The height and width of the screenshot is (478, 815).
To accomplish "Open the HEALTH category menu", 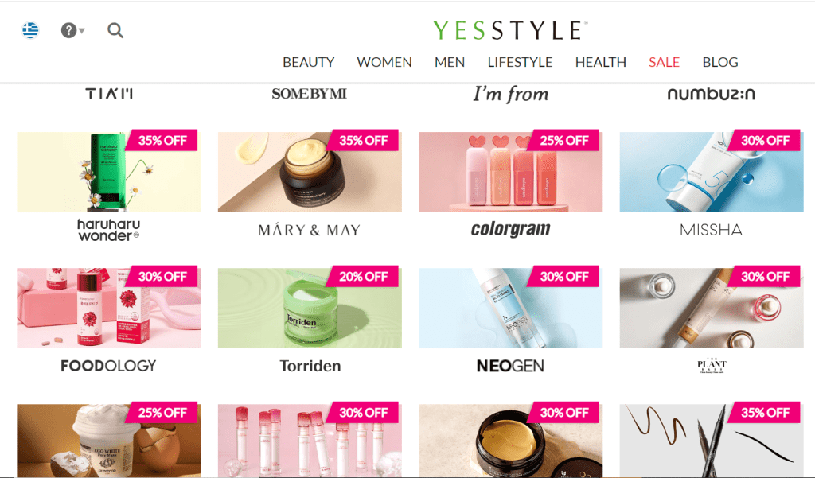I will [x=600, y=62].
